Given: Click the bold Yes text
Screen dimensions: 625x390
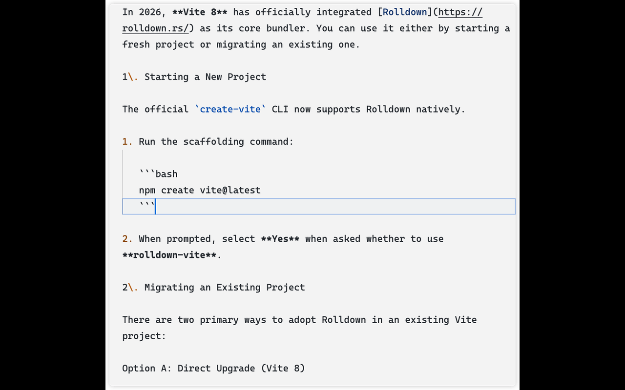Looking at the screenshot, I should point(280,239).
